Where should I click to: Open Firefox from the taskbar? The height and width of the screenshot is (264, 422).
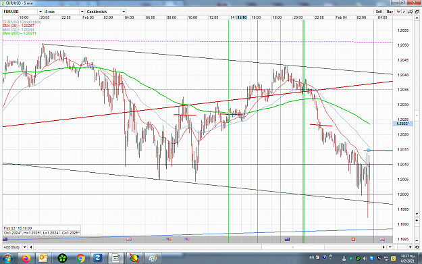(x=26, y=259)
